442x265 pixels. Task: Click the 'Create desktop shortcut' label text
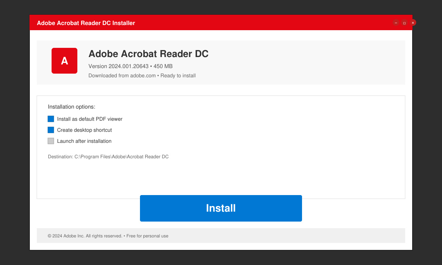pyautogui.click(x=84, y=130)
